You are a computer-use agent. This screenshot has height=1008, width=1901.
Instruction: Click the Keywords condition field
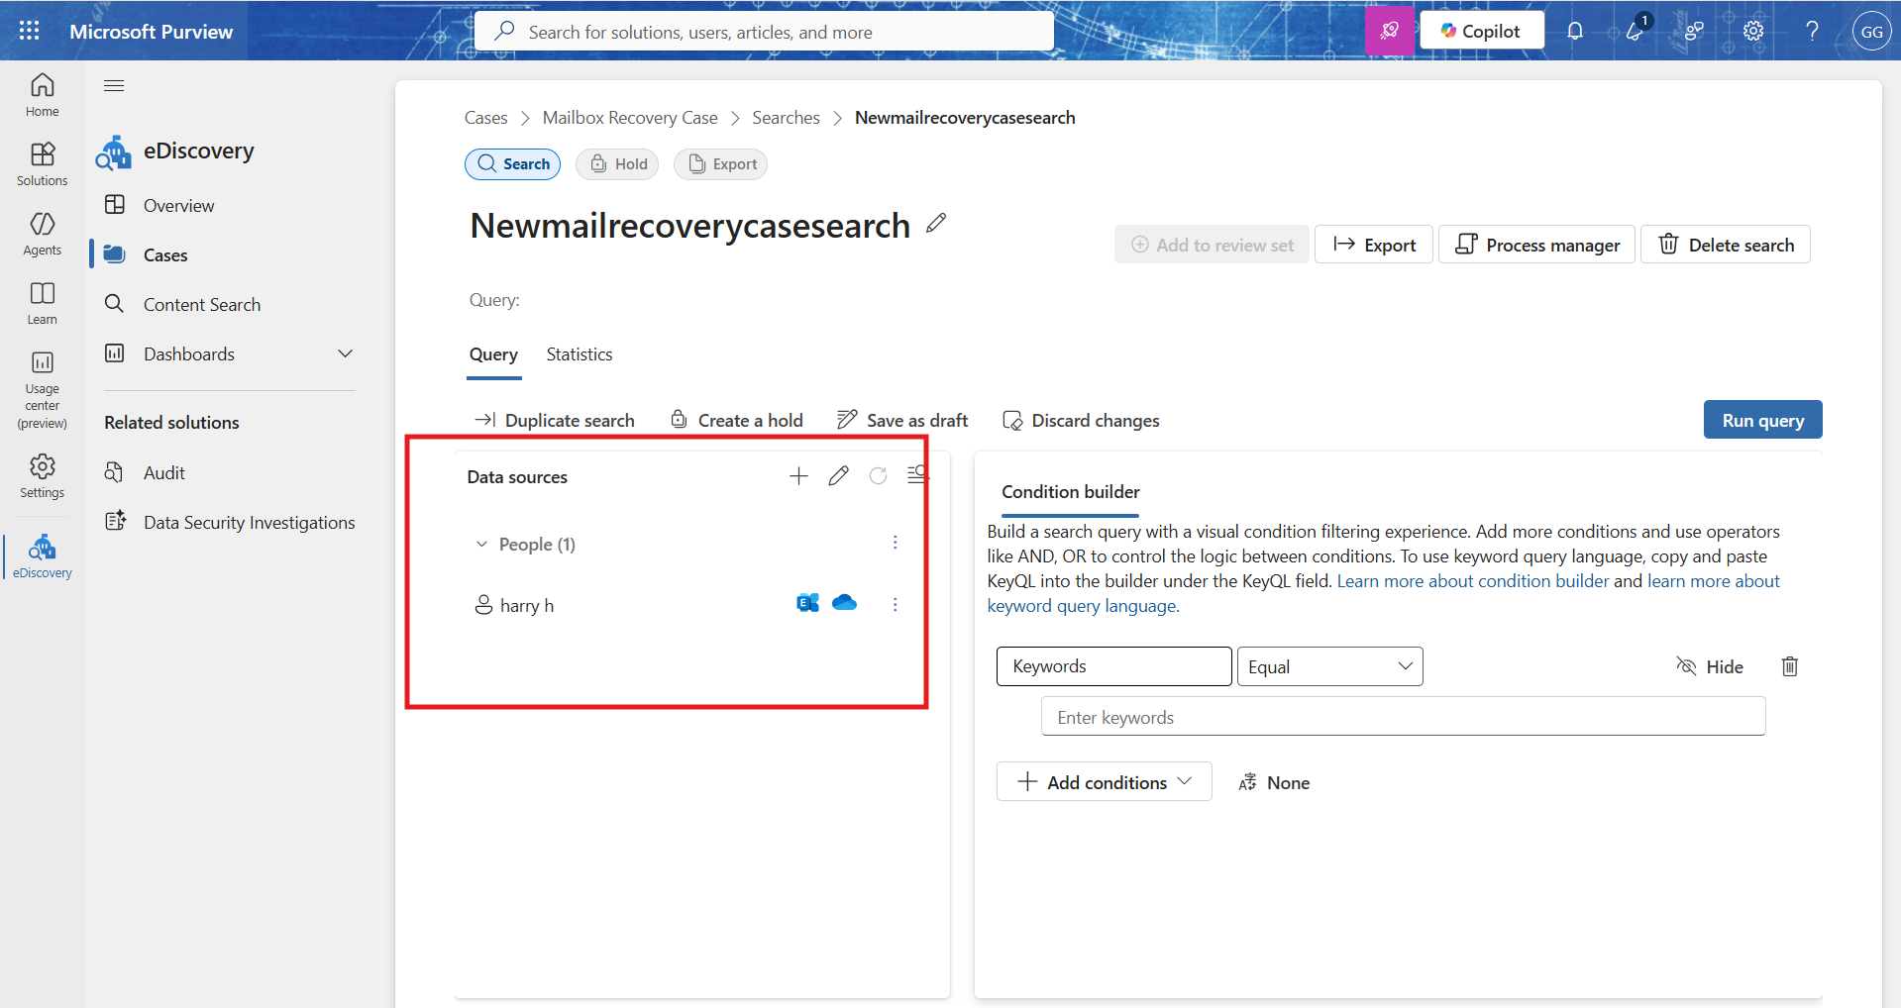click(x=1113, y=666)
